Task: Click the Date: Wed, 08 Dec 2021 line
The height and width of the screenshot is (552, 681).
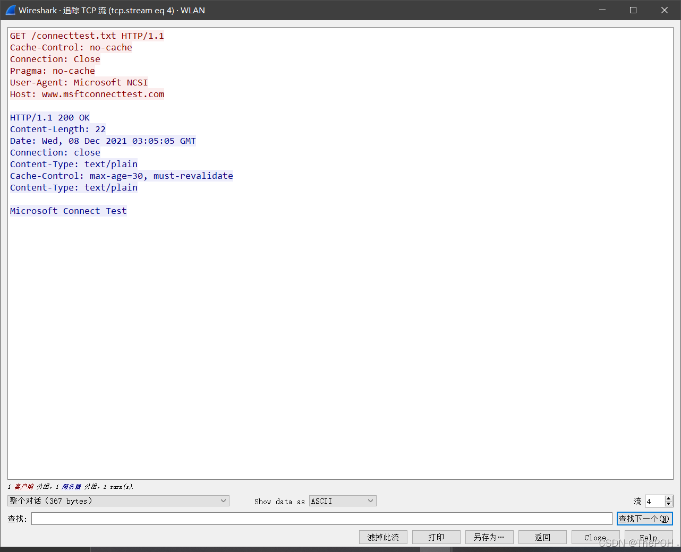Action: coord(103,141)
